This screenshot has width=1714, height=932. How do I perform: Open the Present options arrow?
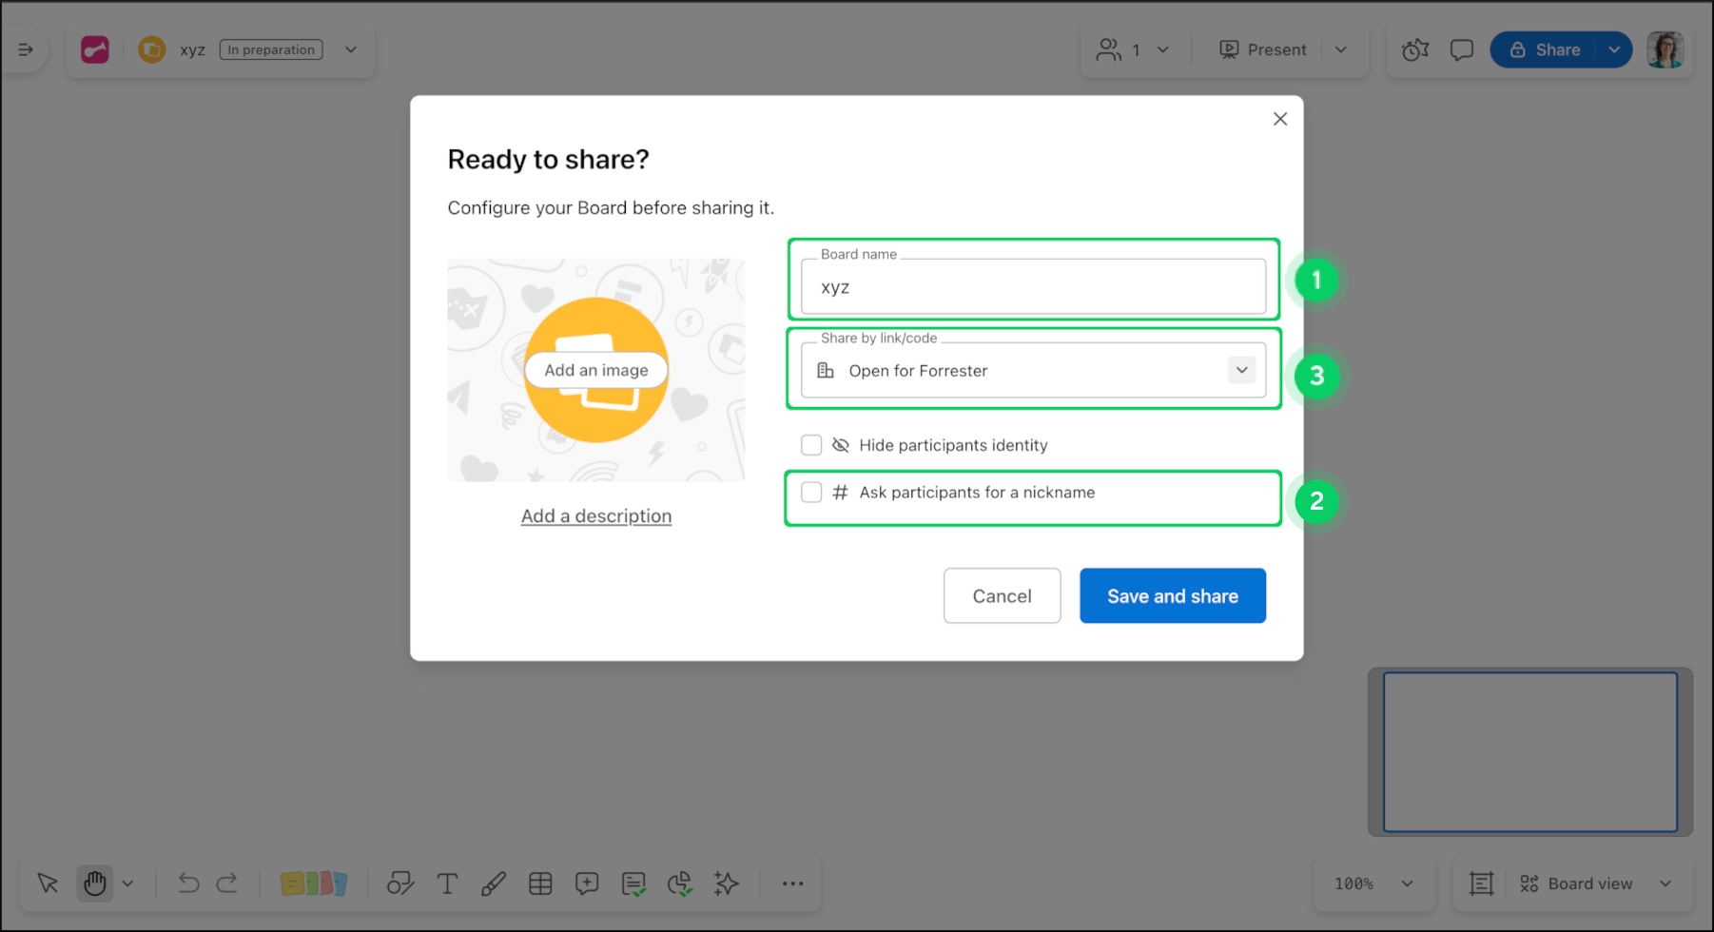[x=1341, y=49]
